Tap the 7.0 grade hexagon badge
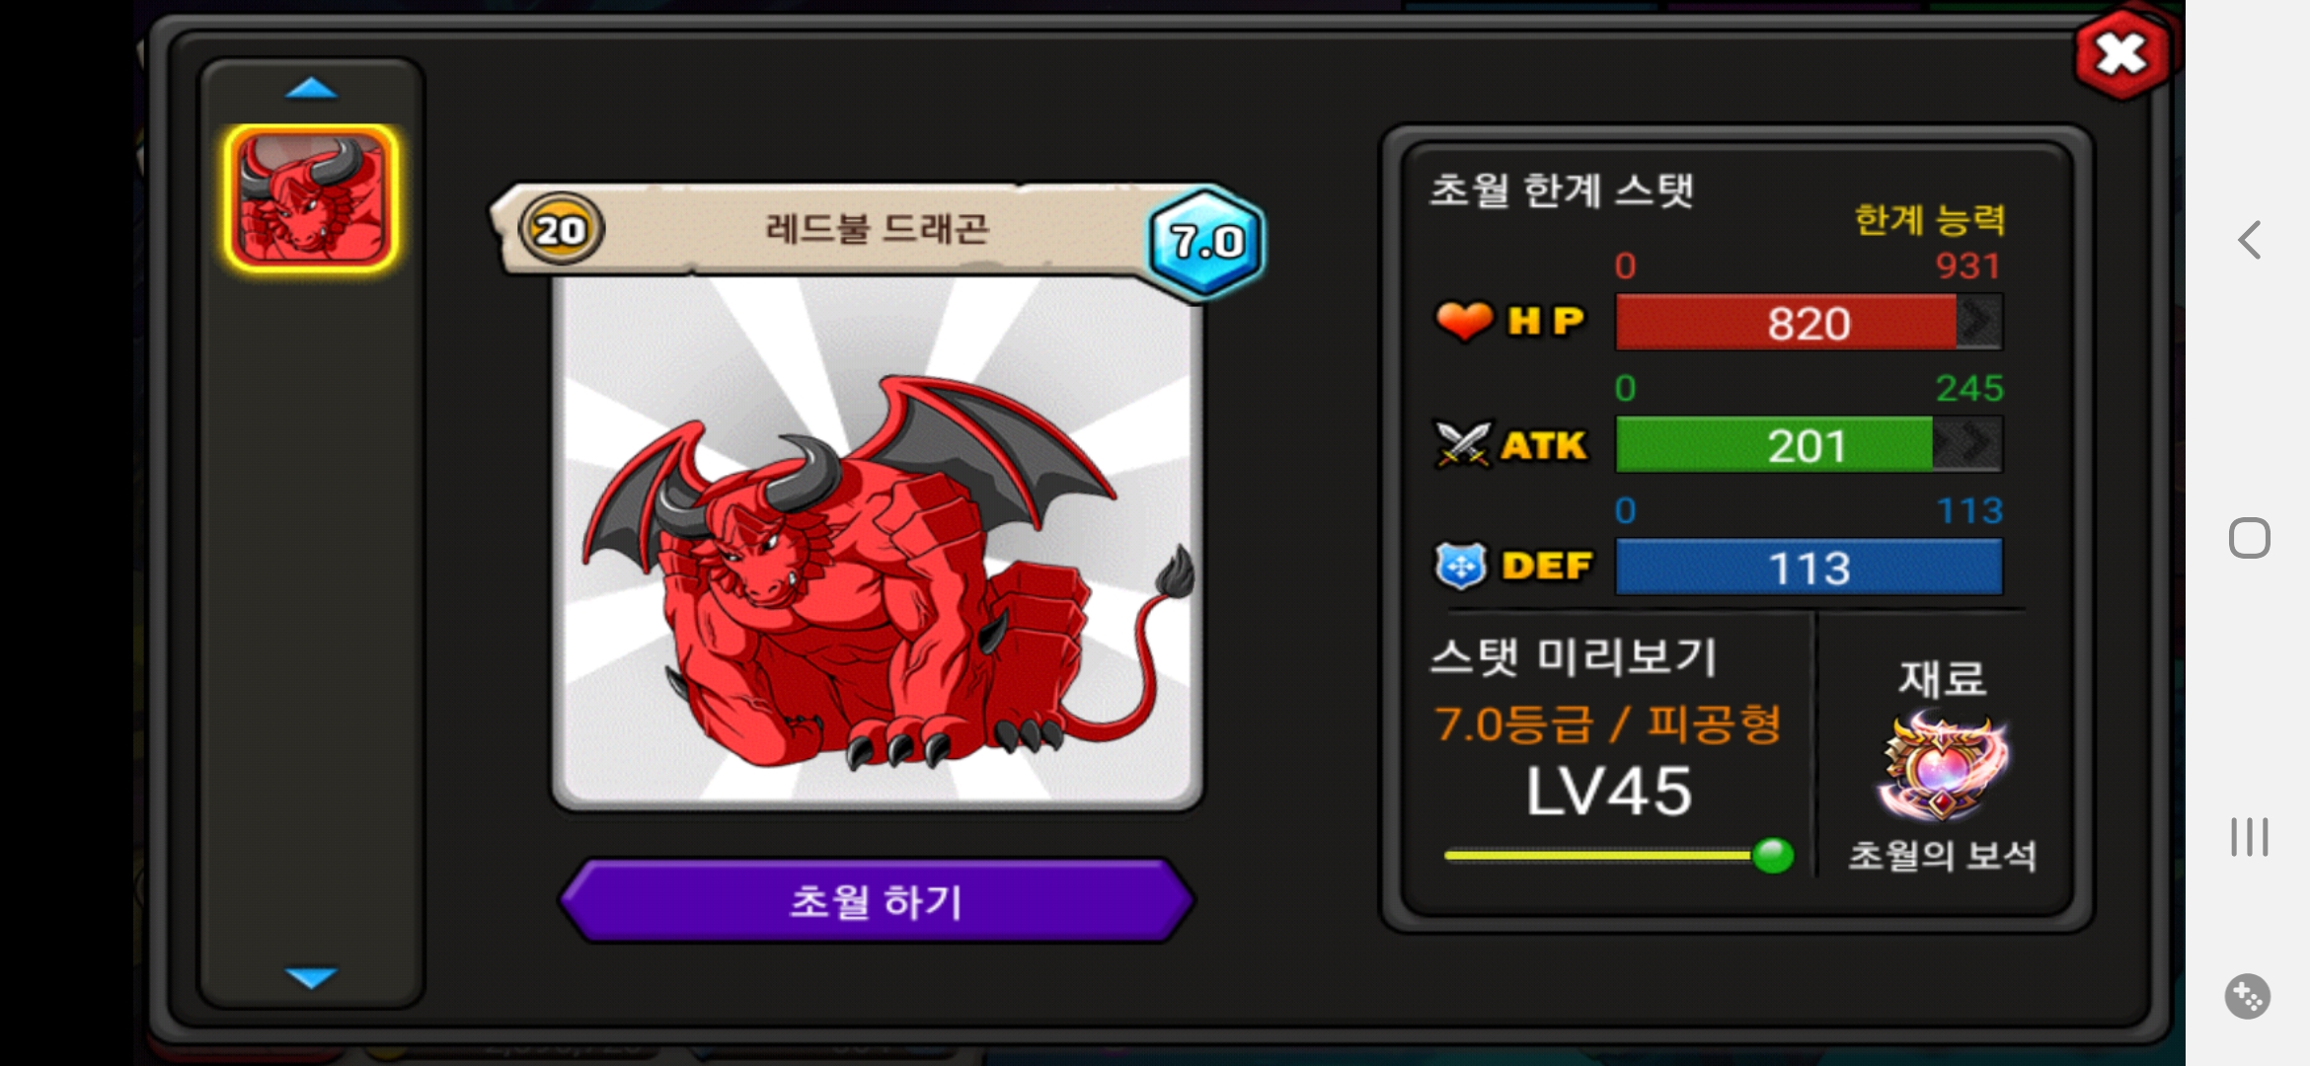 pos(1205,242)
